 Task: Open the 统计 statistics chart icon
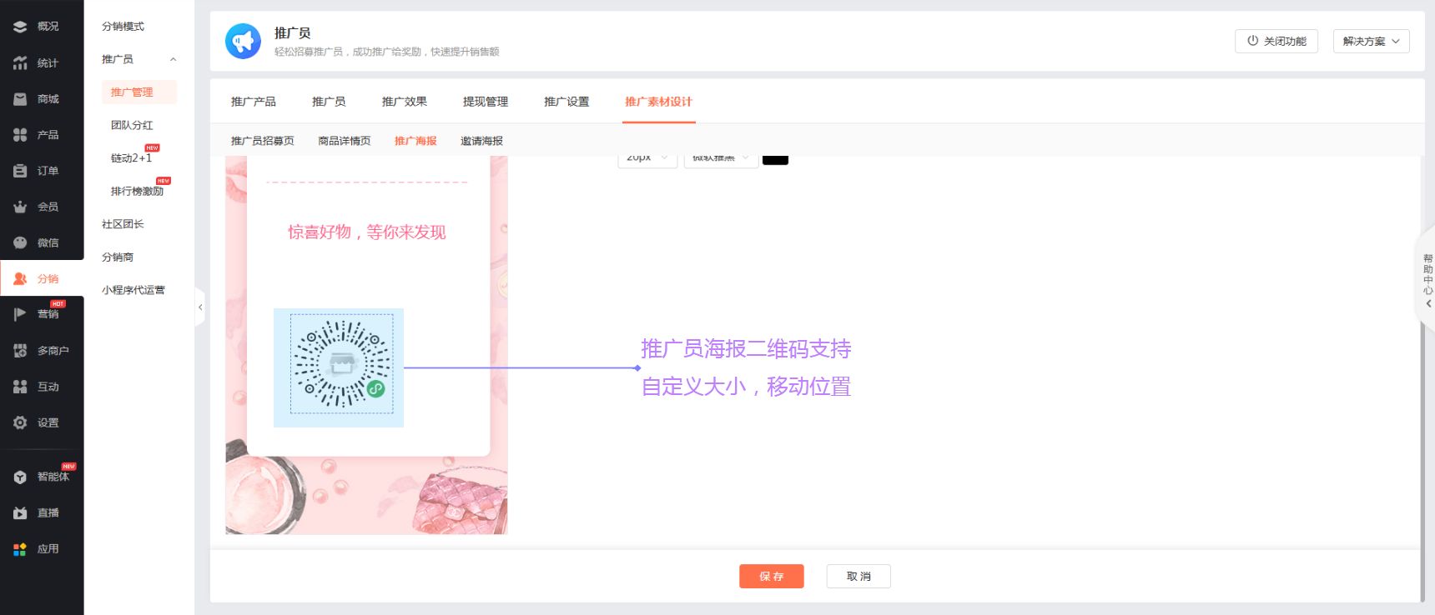point(20,62)
